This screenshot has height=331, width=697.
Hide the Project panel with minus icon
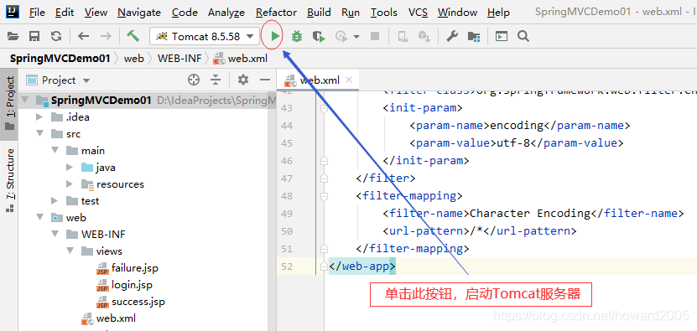[265, 80]
